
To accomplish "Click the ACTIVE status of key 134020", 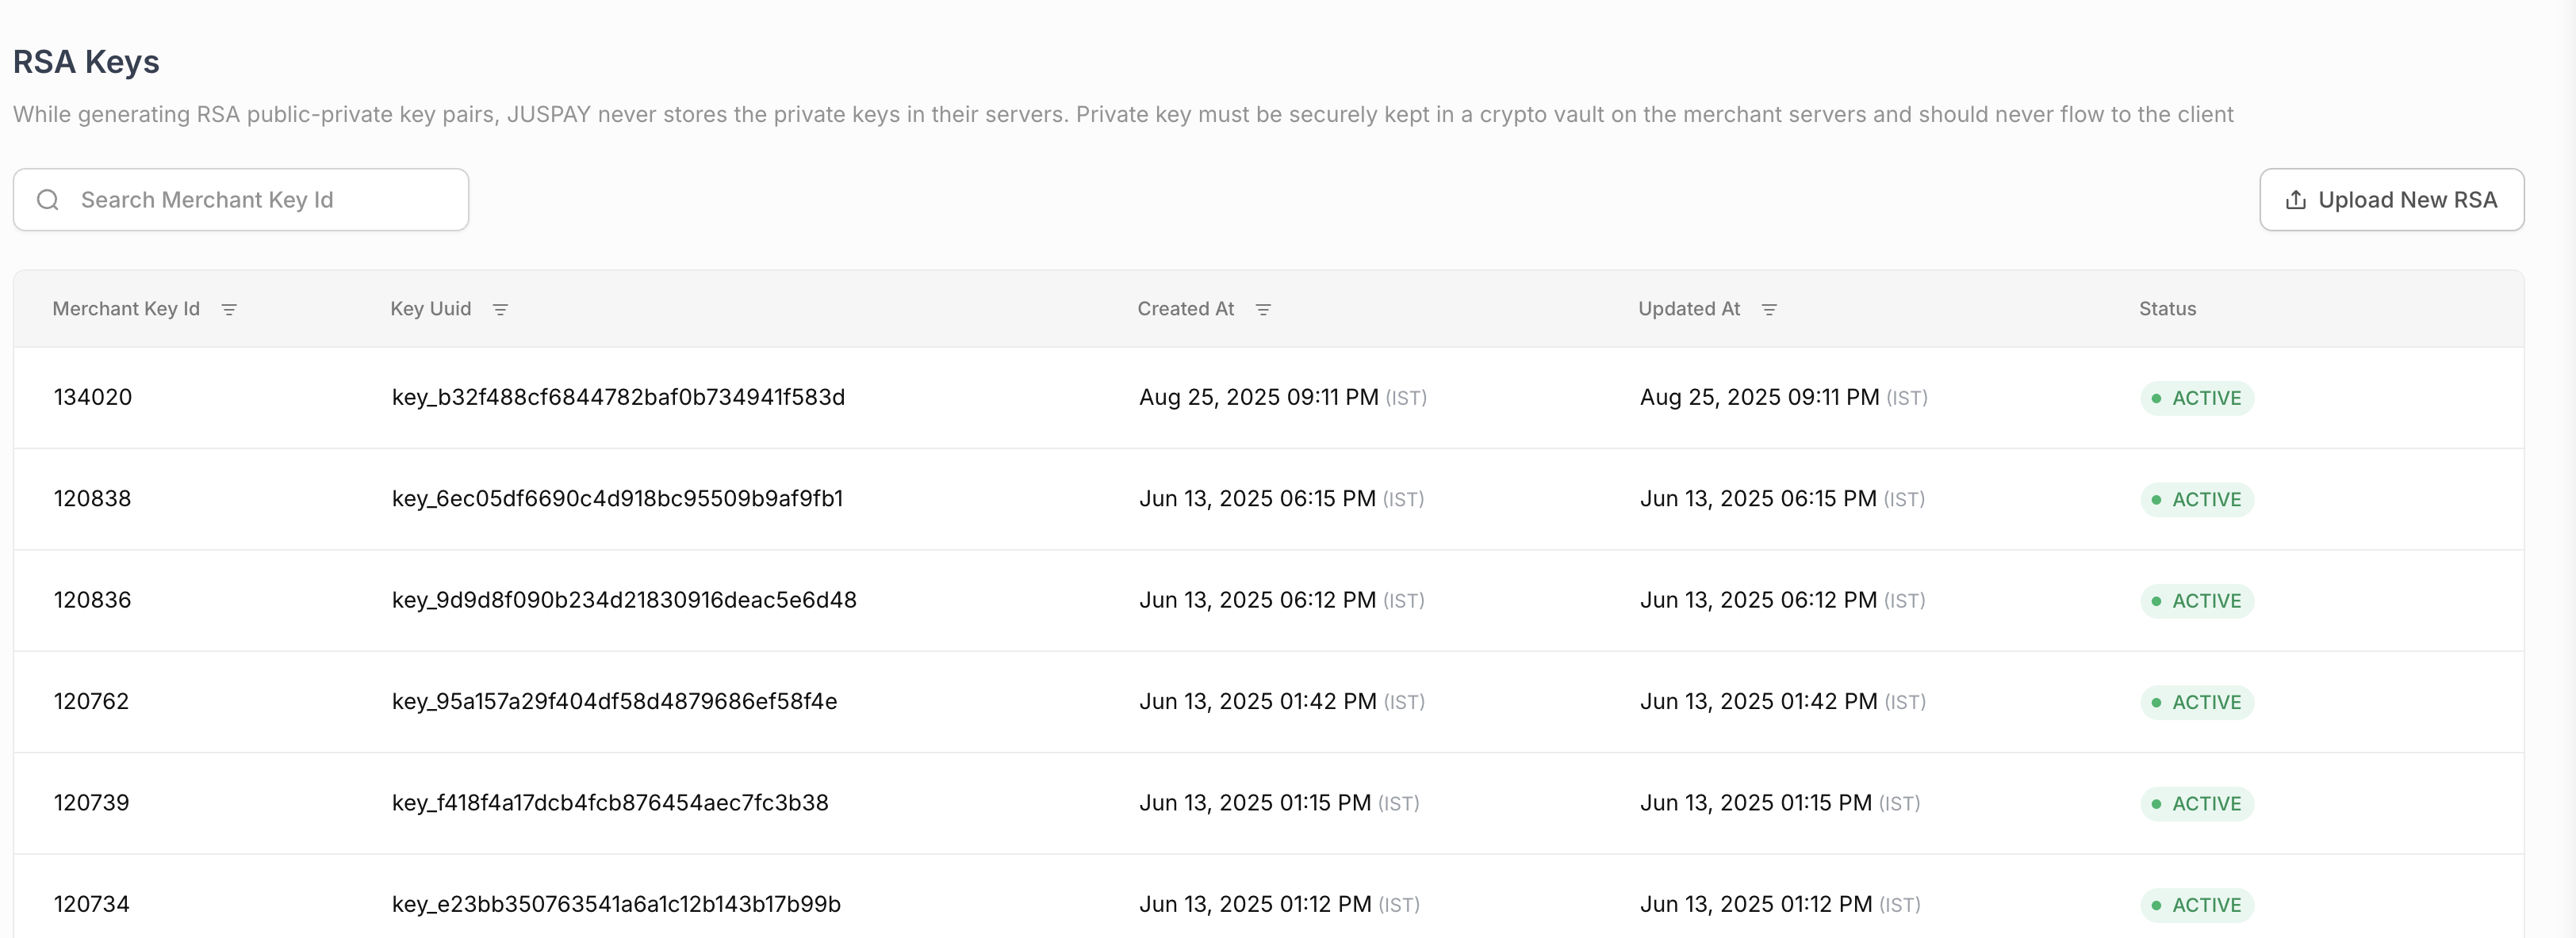I will [2197, 398].
